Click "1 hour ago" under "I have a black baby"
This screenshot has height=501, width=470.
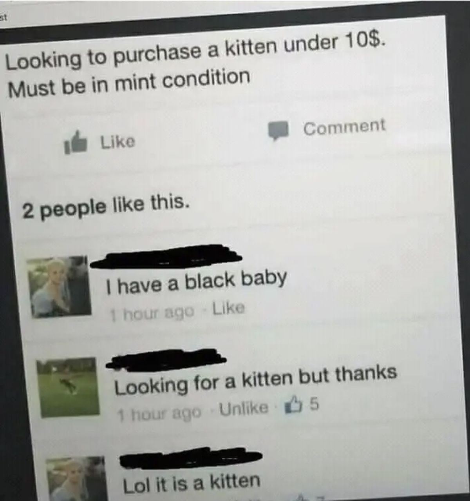[x=153, y=312]
